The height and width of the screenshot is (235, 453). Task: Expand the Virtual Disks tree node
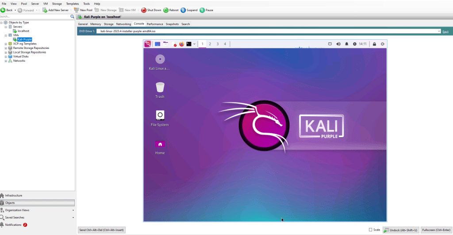point(6,56)
